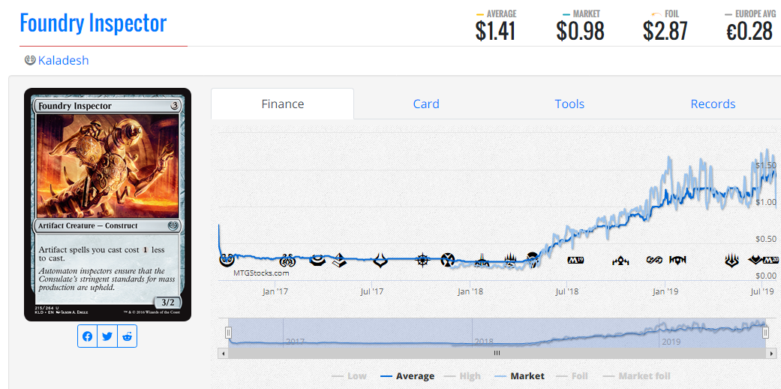Click the Jan '18 axis label
Image resolution: width=781 pixels, height=389 pixels.
pos(470,291)
